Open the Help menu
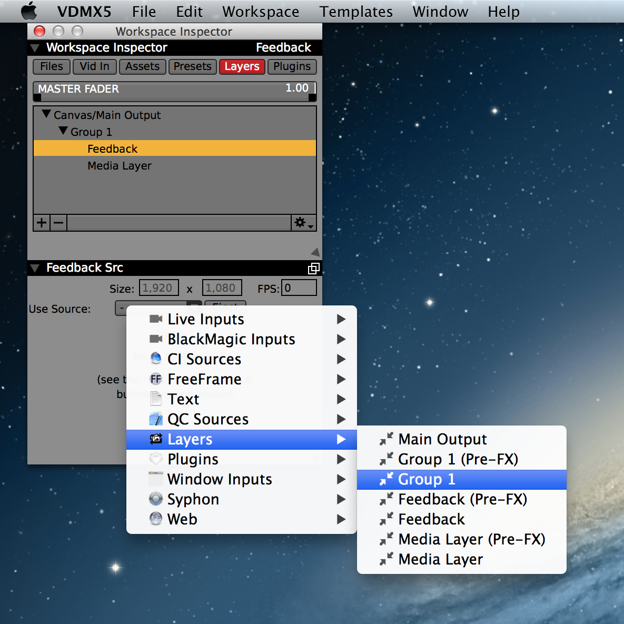Viewport: 624px width, 624px height. pyautogui.click(x=503, y=12)
